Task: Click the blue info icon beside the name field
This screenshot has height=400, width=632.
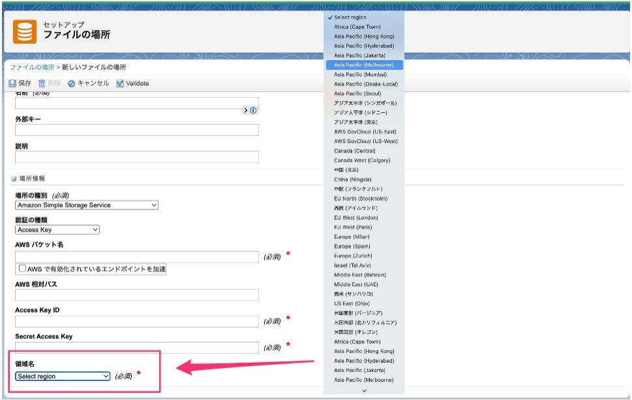Action: 253,110
